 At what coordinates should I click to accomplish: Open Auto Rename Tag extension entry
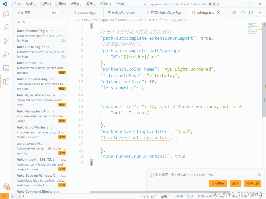tap(41, 35)
